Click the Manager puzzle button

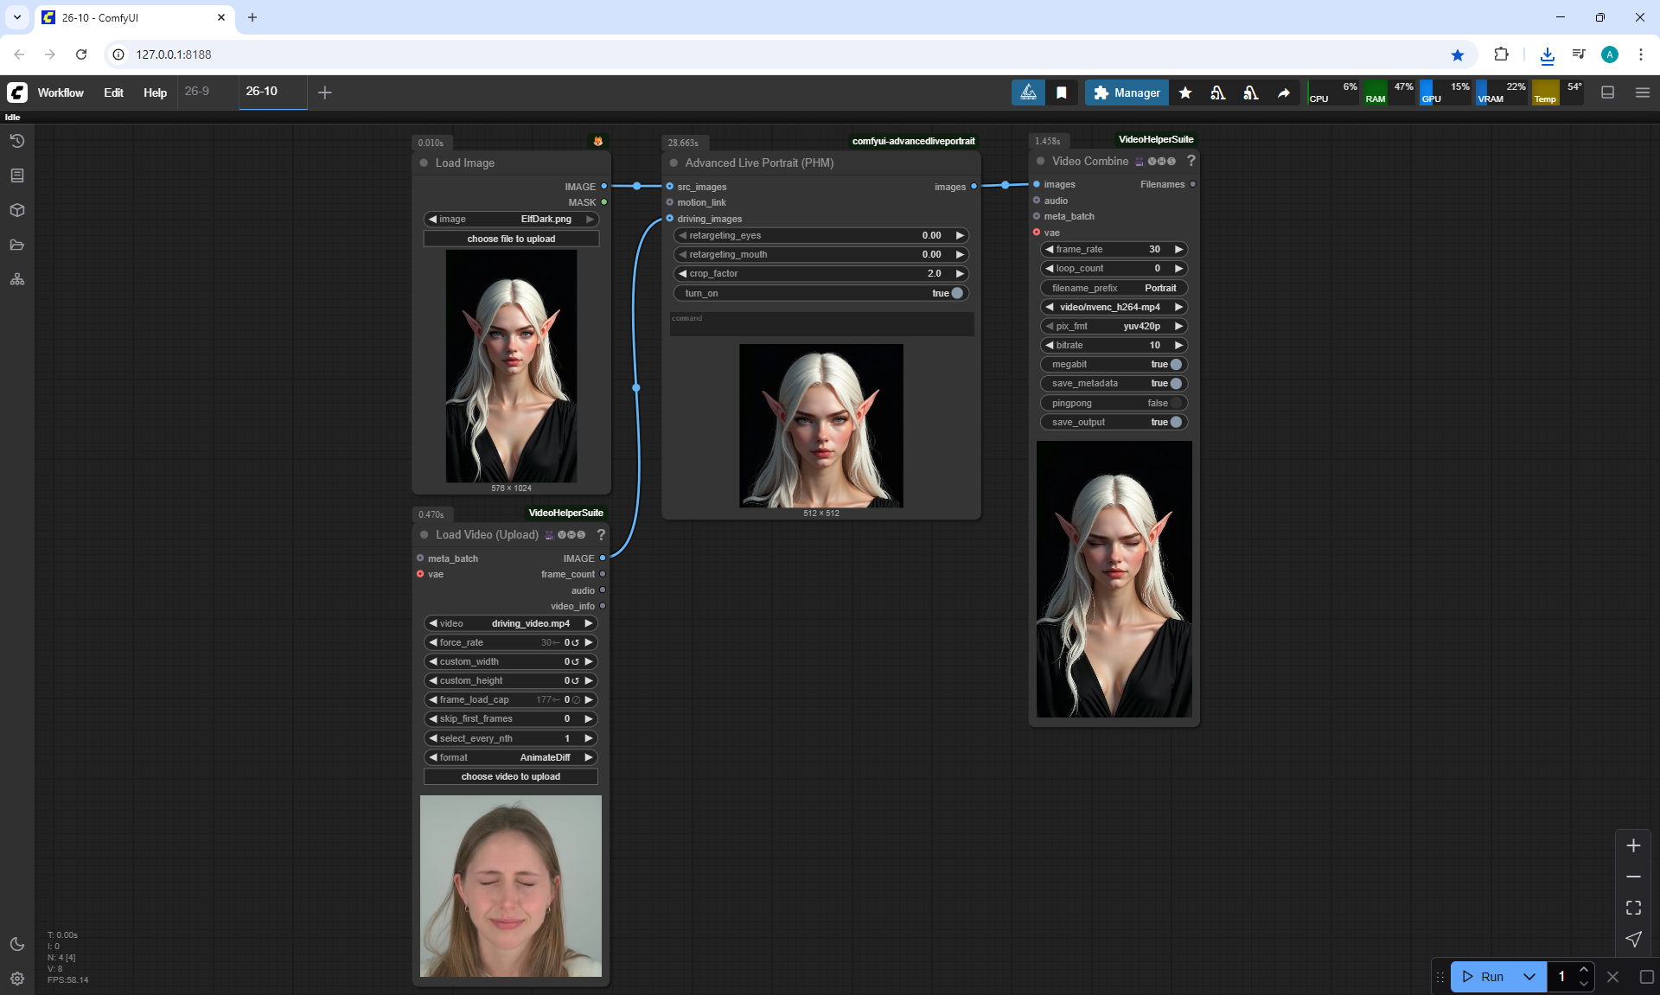(1127, 92)
